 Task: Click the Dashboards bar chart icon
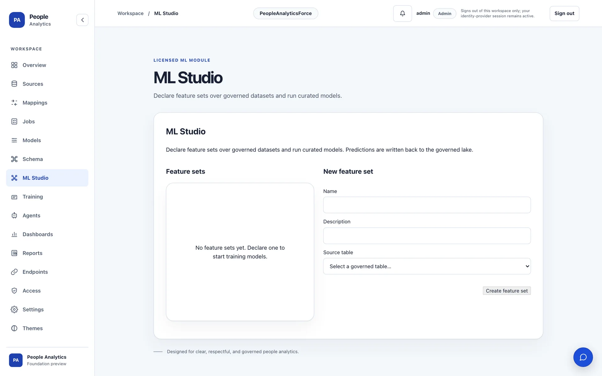[14, 234]
